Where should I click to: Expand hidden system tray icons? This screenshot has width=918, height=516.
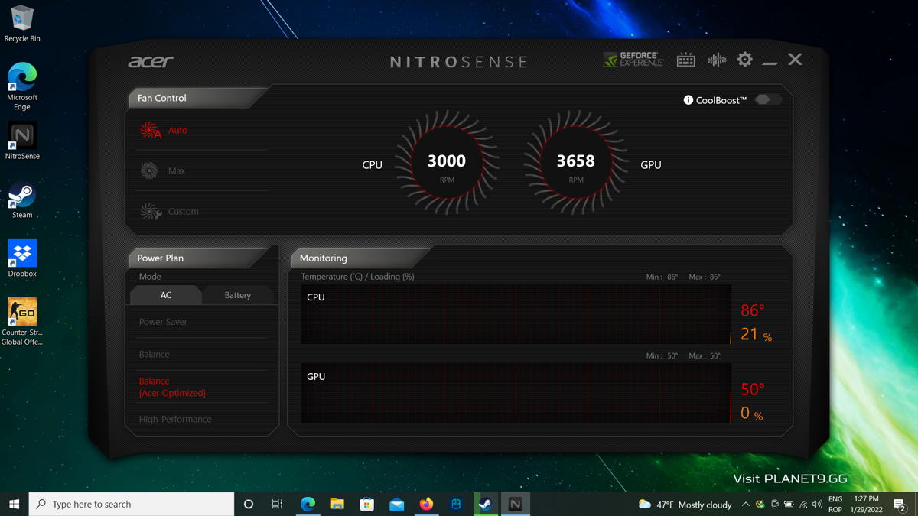[x=745, y=505]
